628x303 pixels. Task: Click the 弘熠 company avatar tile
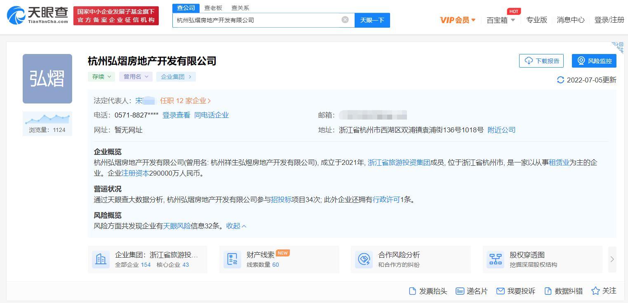coord(47,79)
